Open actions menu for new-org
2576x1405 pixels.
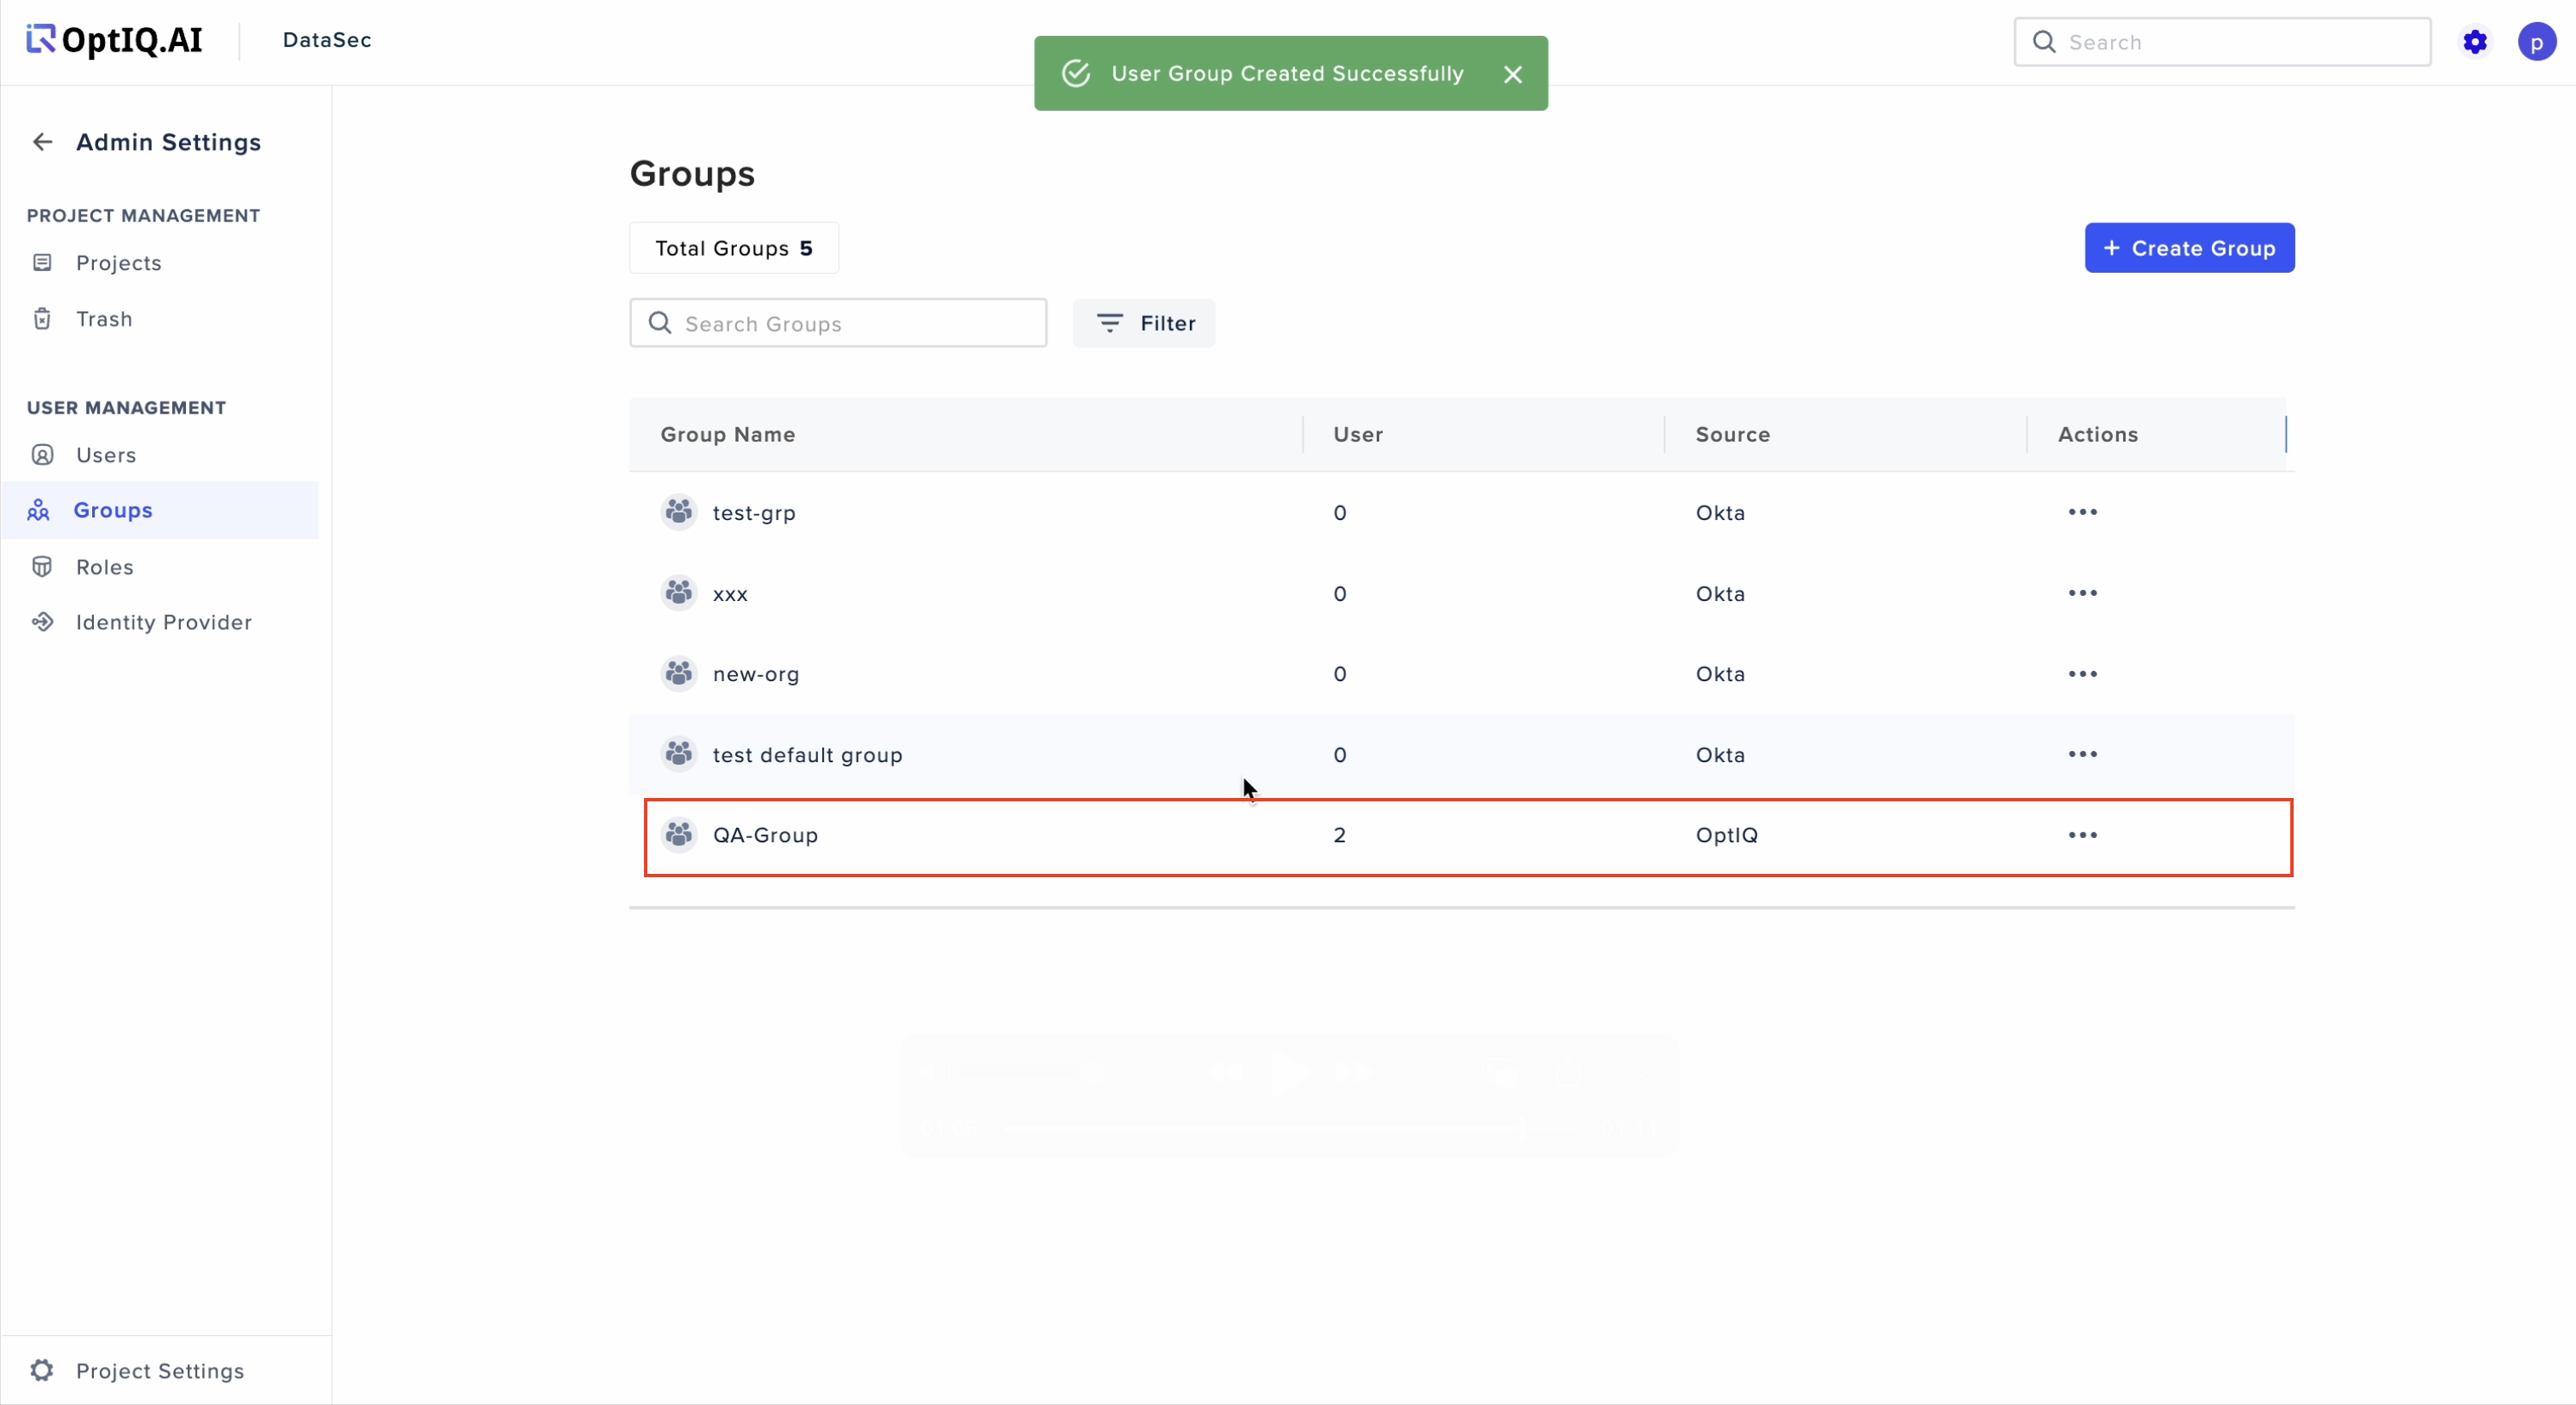pyautogui.click(x=2082, y=674)
